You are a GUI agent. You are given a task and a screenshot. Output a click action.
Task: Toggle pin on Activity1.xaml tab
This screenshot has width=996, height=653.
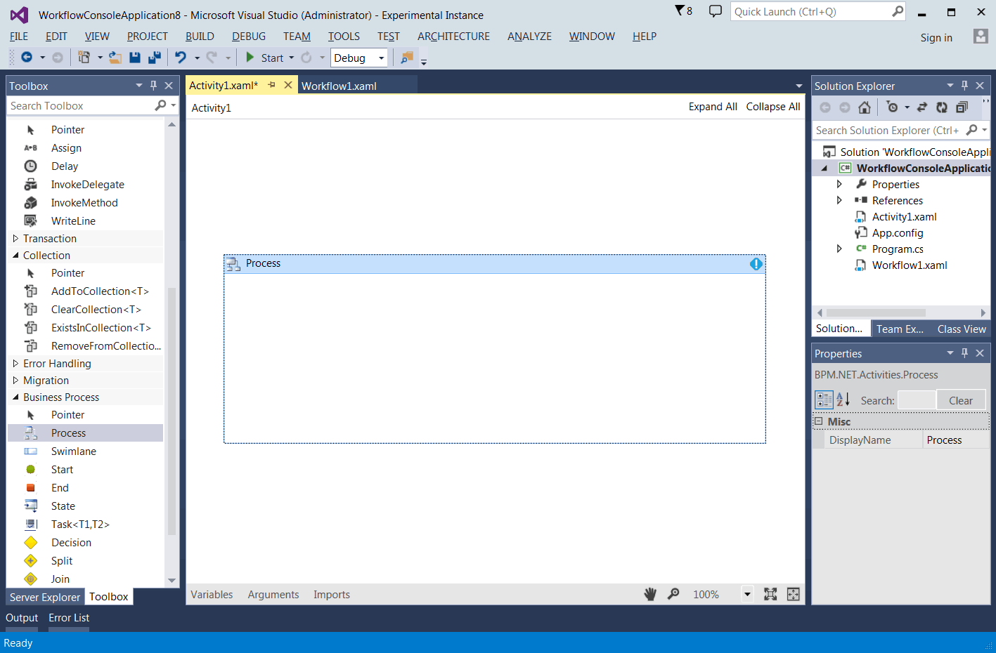point(272,85)
